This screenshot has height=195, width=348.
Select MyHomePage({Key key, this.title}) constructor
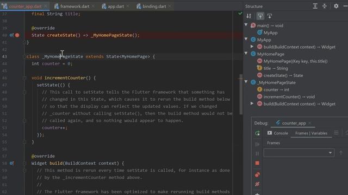click(295, 61)
